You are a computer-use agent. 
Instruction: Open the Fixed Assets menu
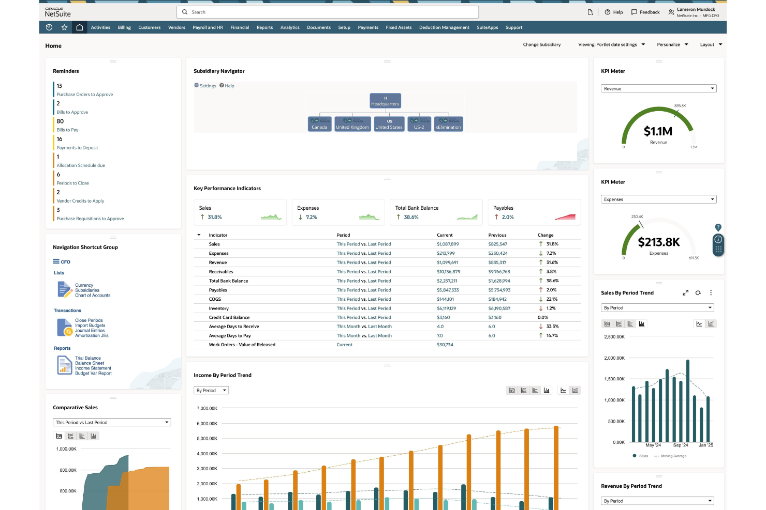tap(399, 27)
